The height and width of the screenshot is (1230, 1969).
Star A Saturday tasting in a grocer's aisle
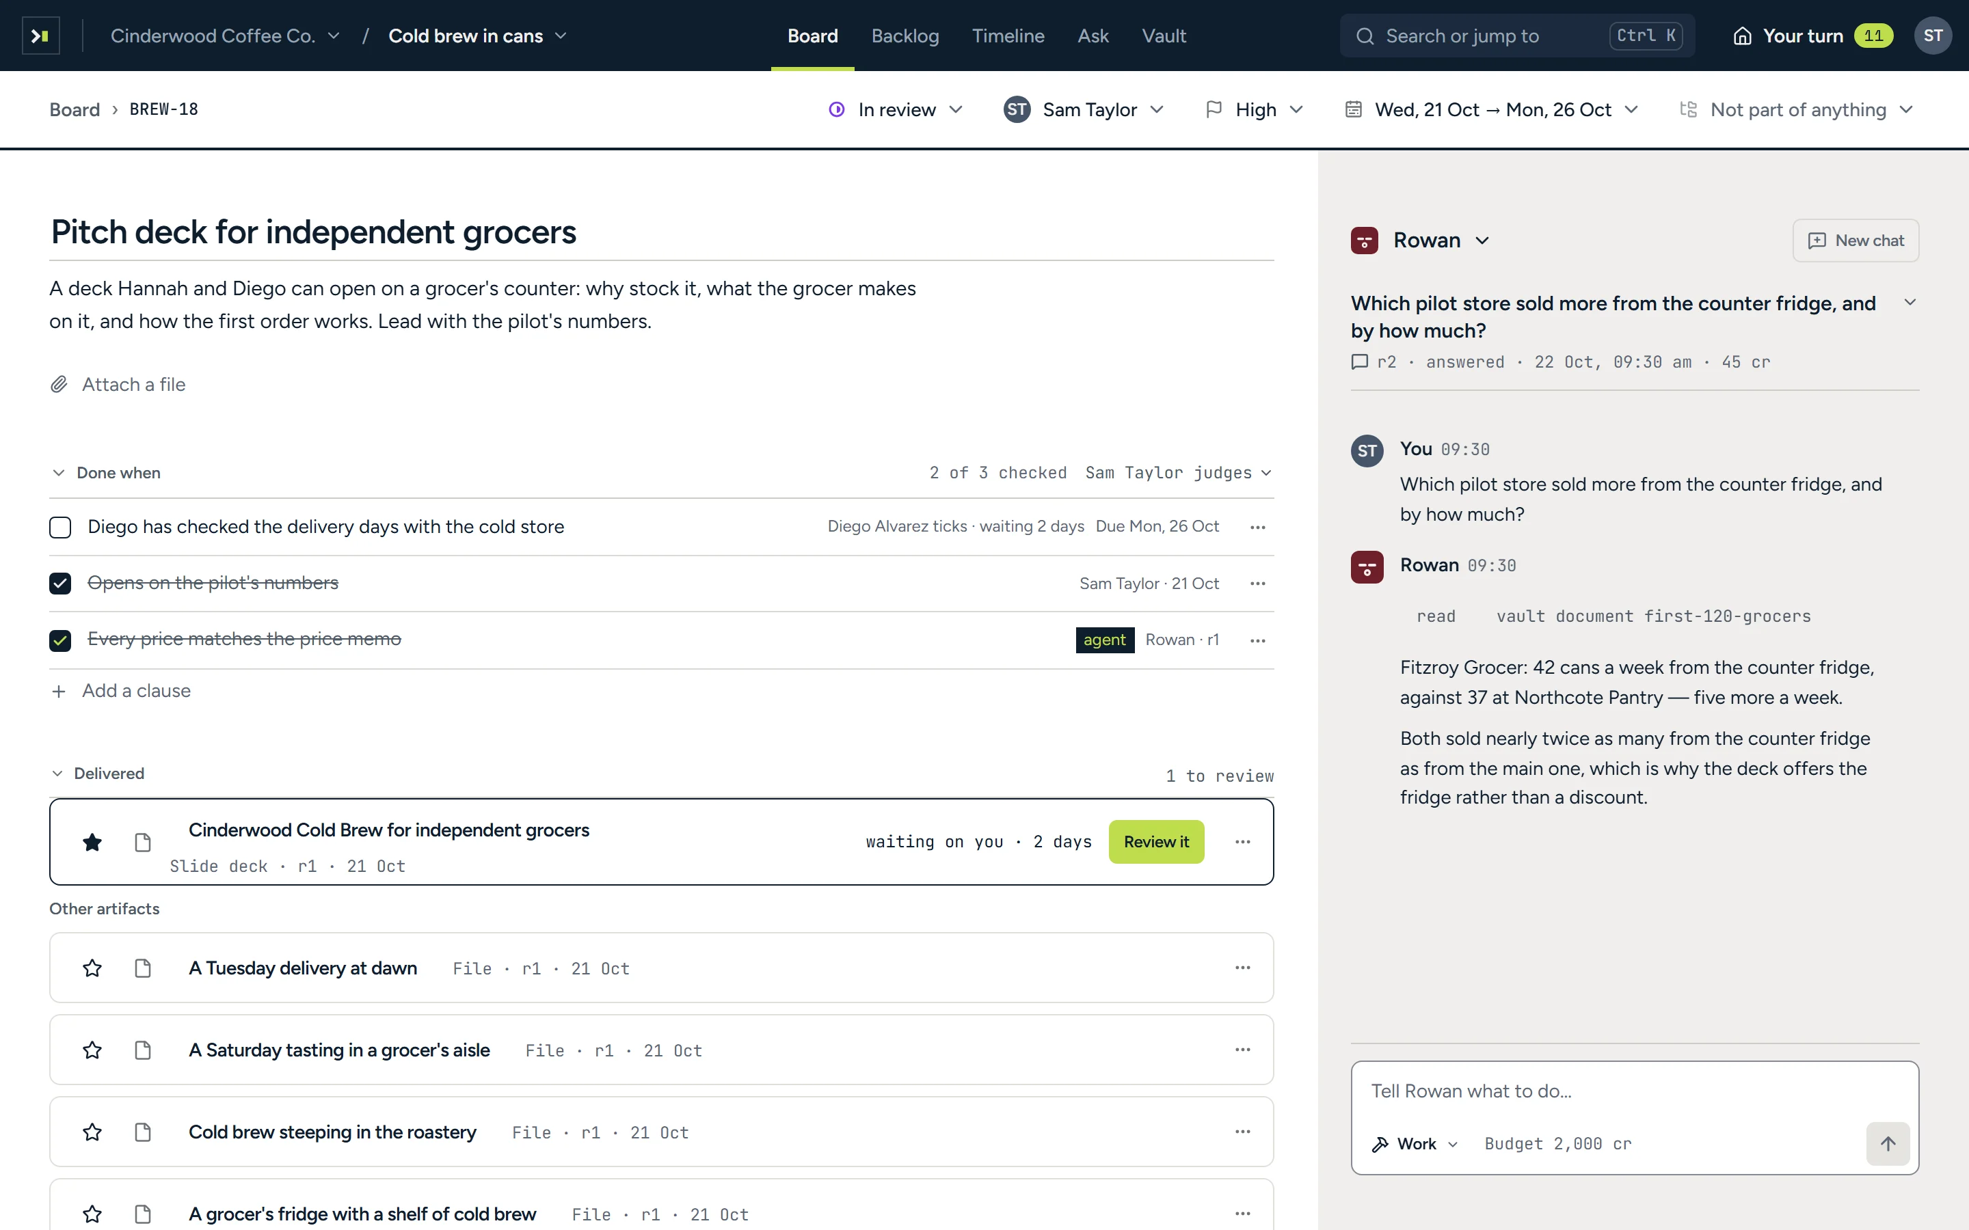coord(92,1050)
